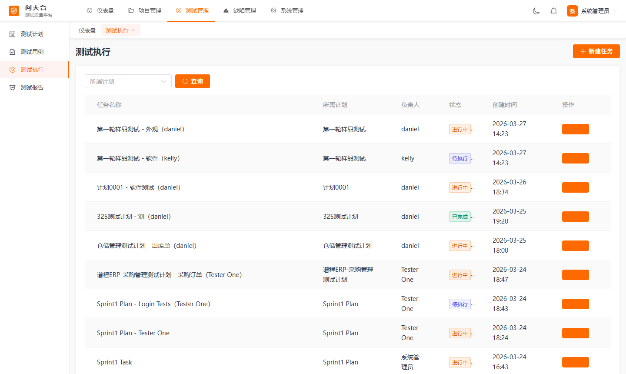626x374 pixels.
Task: Click the 任务名称 column header
Action: click(109, 105)
